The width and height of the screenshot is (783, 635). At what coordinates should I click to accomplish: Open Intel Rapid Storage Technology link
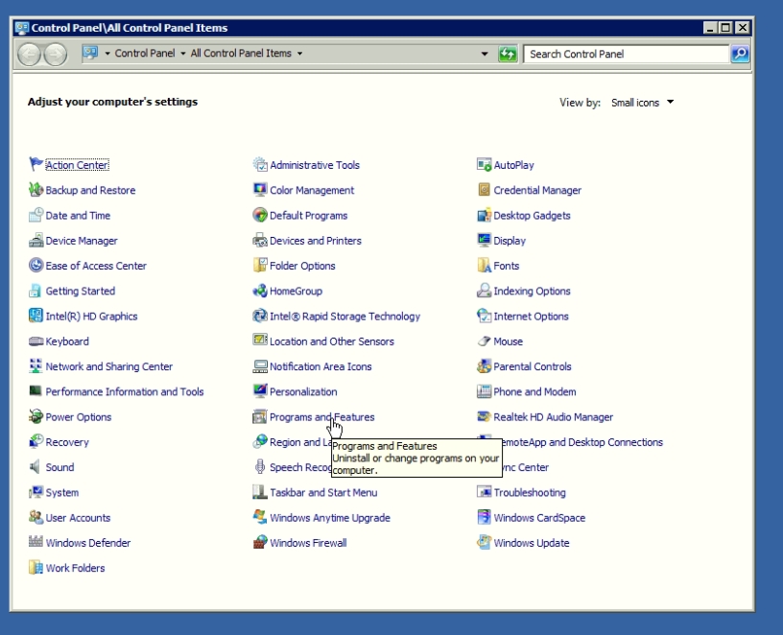(344, 317)
